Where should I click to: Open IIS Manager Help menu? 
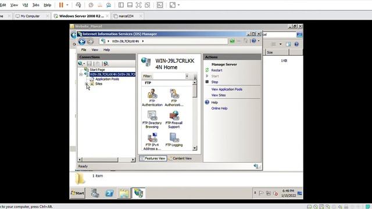(106, 50)
